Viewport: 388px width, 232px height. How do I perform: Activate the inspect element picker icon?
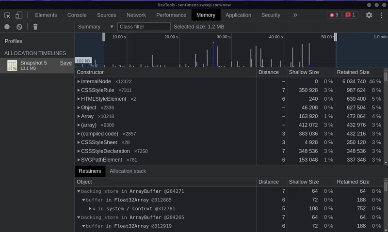(7, 15)
